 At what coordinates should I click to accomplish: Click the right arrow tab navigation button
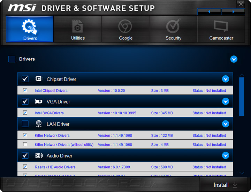tap(233, 12)
